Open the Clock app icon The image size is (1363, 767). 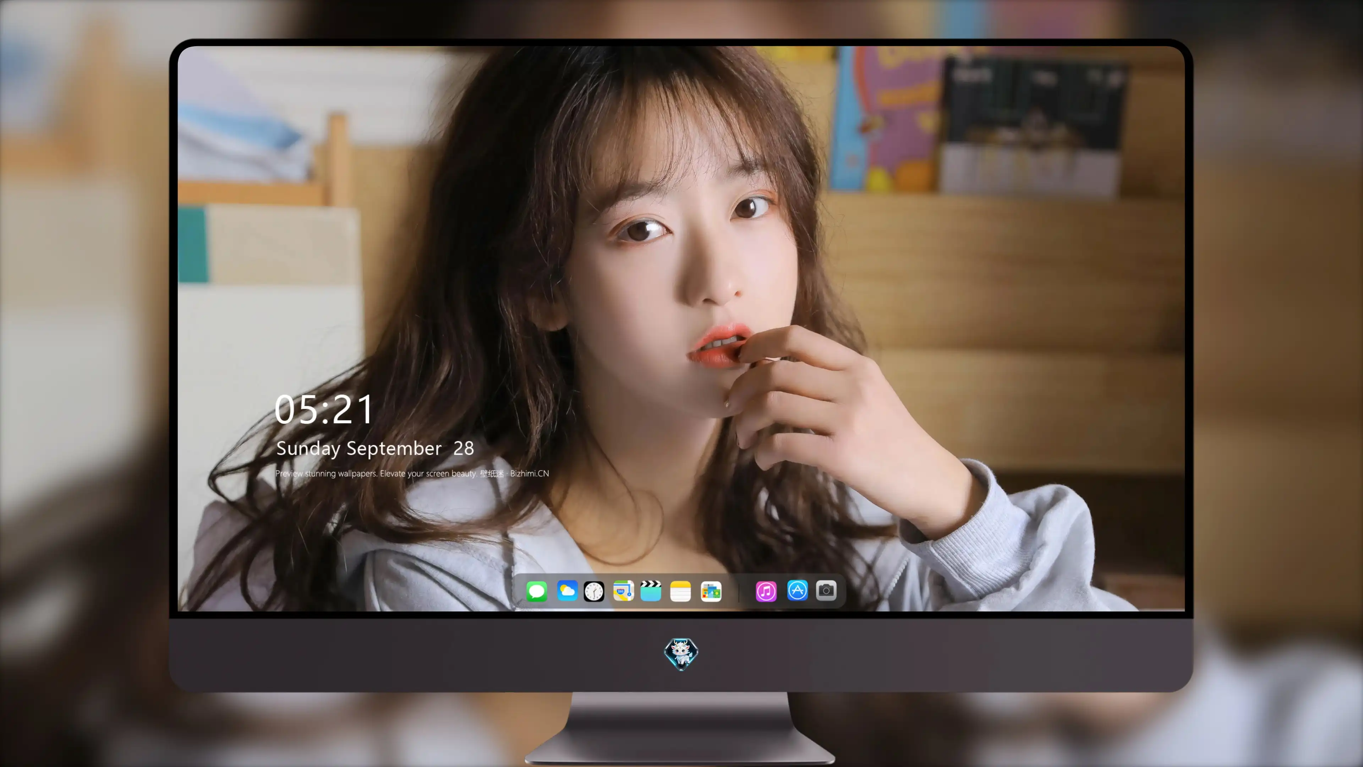coord(594,591)
